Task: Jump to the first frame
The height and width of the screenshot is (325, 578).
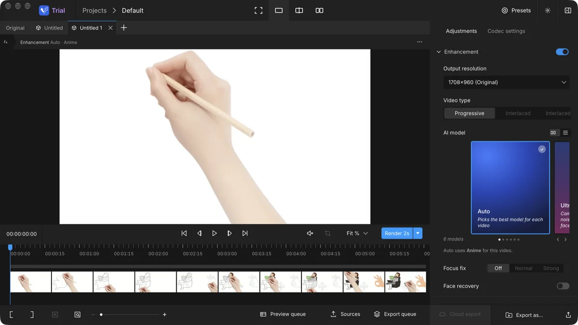Action: (x=184, y=233)
